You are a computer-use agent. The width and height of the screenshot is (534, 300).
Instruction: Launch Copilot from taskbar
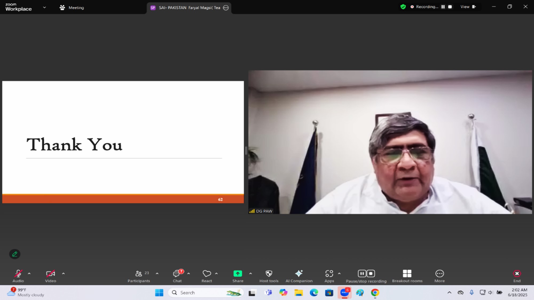283,293
